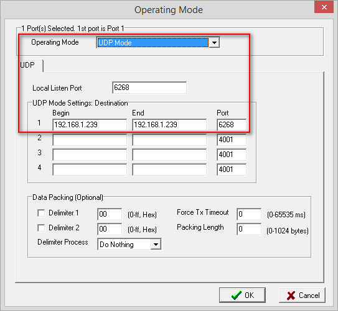This screenshot has width=338, height=311.
Task: Click the Port field for destination 4
Action: click(232, 169)
